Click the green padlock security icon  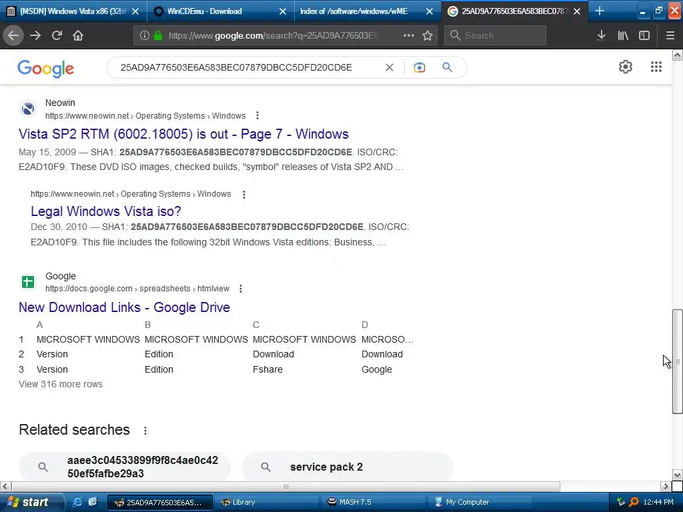159,35
